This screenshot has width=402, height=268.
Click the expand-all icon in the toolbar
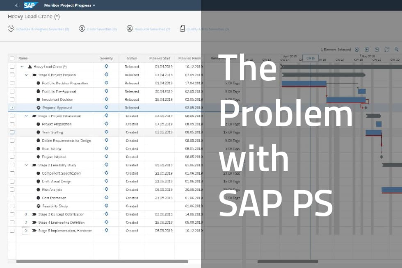click(366, 49)
